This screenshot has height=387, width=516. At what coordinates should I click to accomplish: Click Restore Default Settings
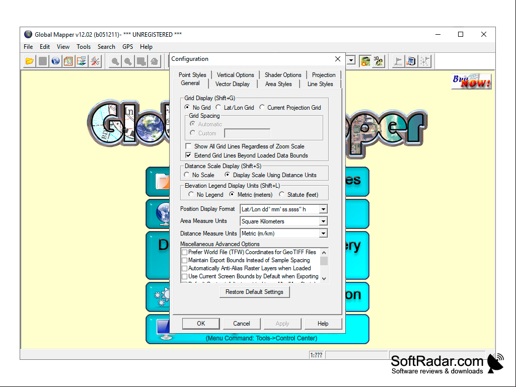point(254,292)
